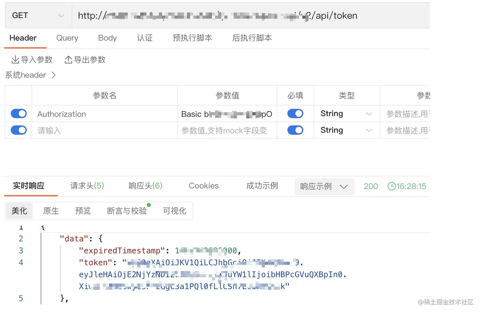
Task: Open the 响应示例 dropdown
Action: pos(324,187)
